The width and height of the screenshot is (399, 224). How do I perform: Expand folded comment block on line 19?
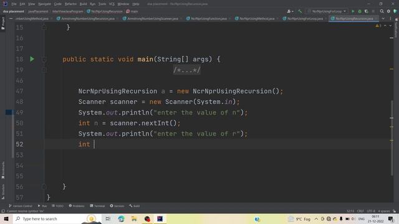pos(187,70)
